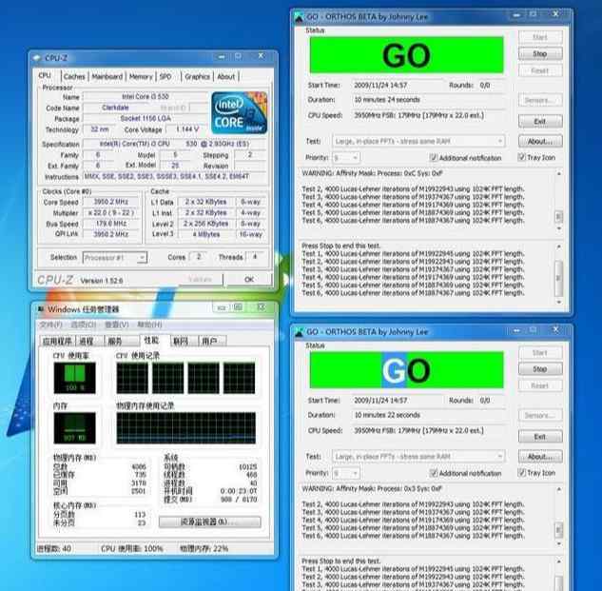
Task: Switch to 应用程序 tab in Task Manager
Action: click(57, 341)
